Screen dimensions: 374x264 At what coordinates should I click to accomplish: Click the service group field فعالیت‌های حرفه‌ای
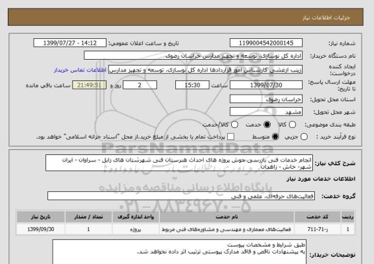pyautogui.click(x=181, y=196)
